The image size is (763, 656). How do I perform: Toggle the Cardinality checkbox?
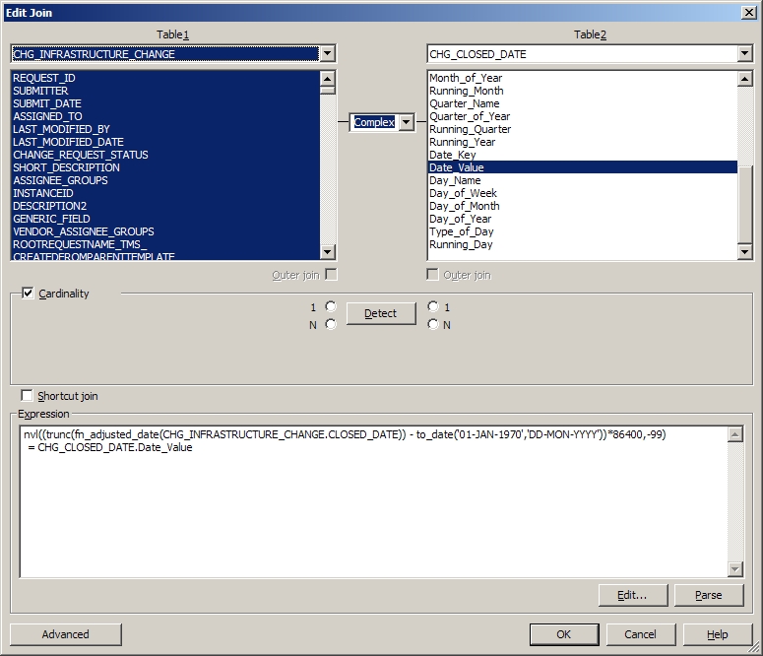(28, 294)
